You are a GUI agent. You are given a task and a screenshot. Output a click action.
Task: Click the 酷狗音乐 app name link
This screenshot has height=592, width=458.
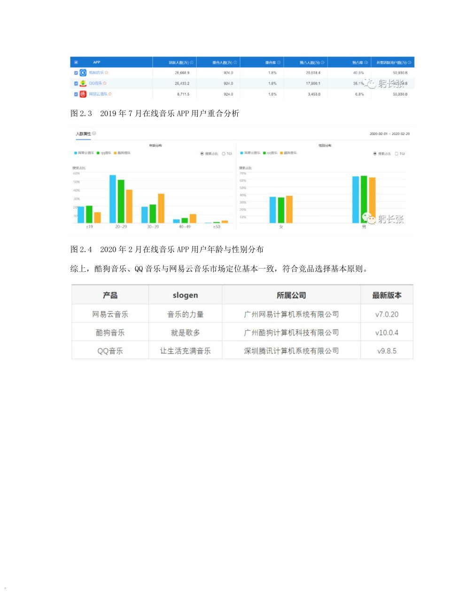96,72
